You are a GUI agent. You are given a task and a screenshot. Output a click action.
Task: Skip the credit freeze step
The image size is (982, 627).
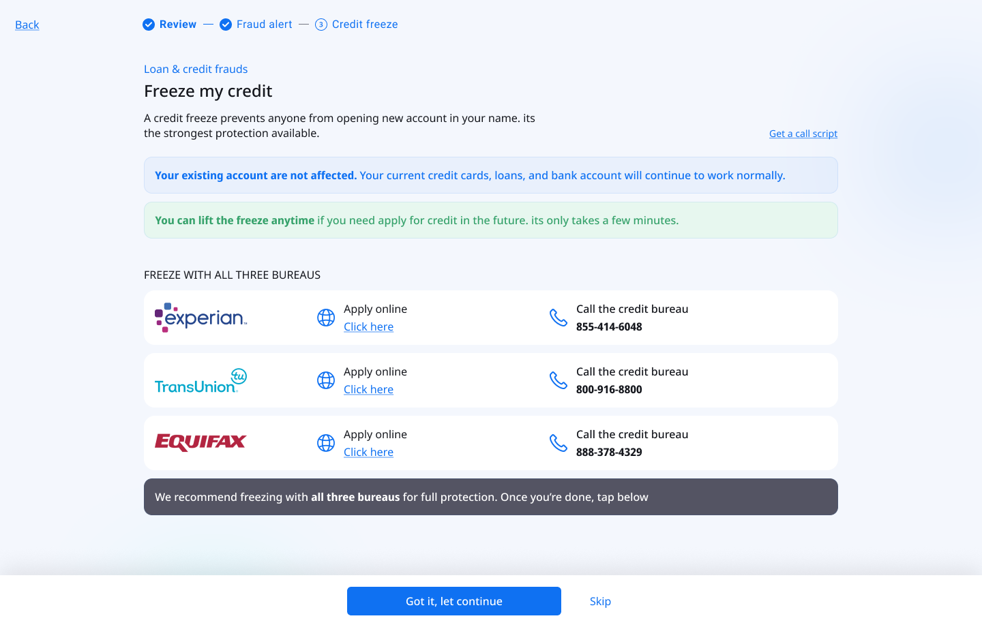click(x=600, y=601)
